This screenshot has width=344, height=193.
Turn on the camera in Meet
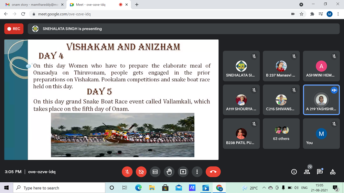[x=141, y=172]
